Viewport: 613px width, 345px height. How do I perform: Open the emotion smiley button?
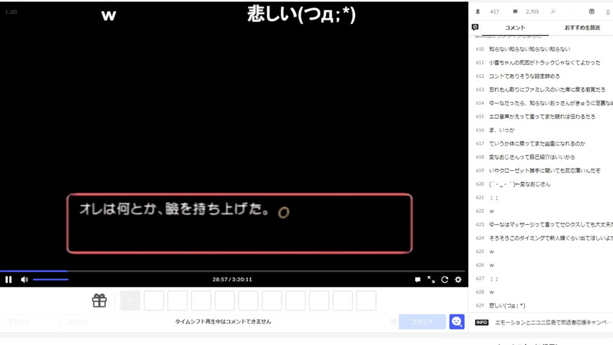(x=457, y=321)
